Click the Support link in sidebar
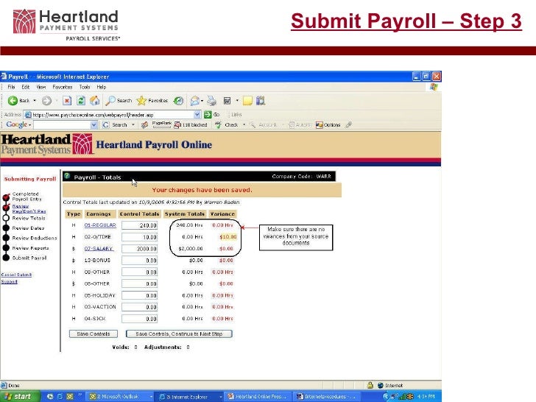This screenshot has height=402, width=536. pyautogui.click(x=10, y=282)
